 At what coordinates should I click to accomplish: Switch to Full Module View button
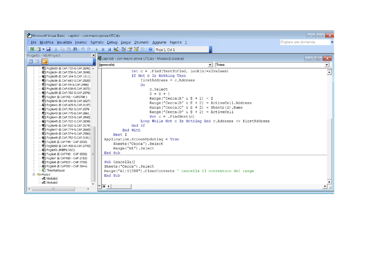[x=104, y=186]
